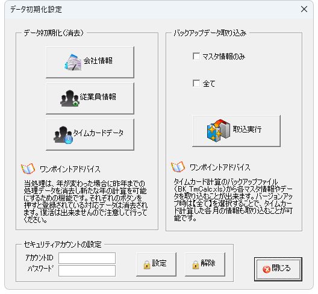The height and width of the screenshot is (294, 318).
Task: Click the red X icon on 閉じる
Action: tap(266, 269)
